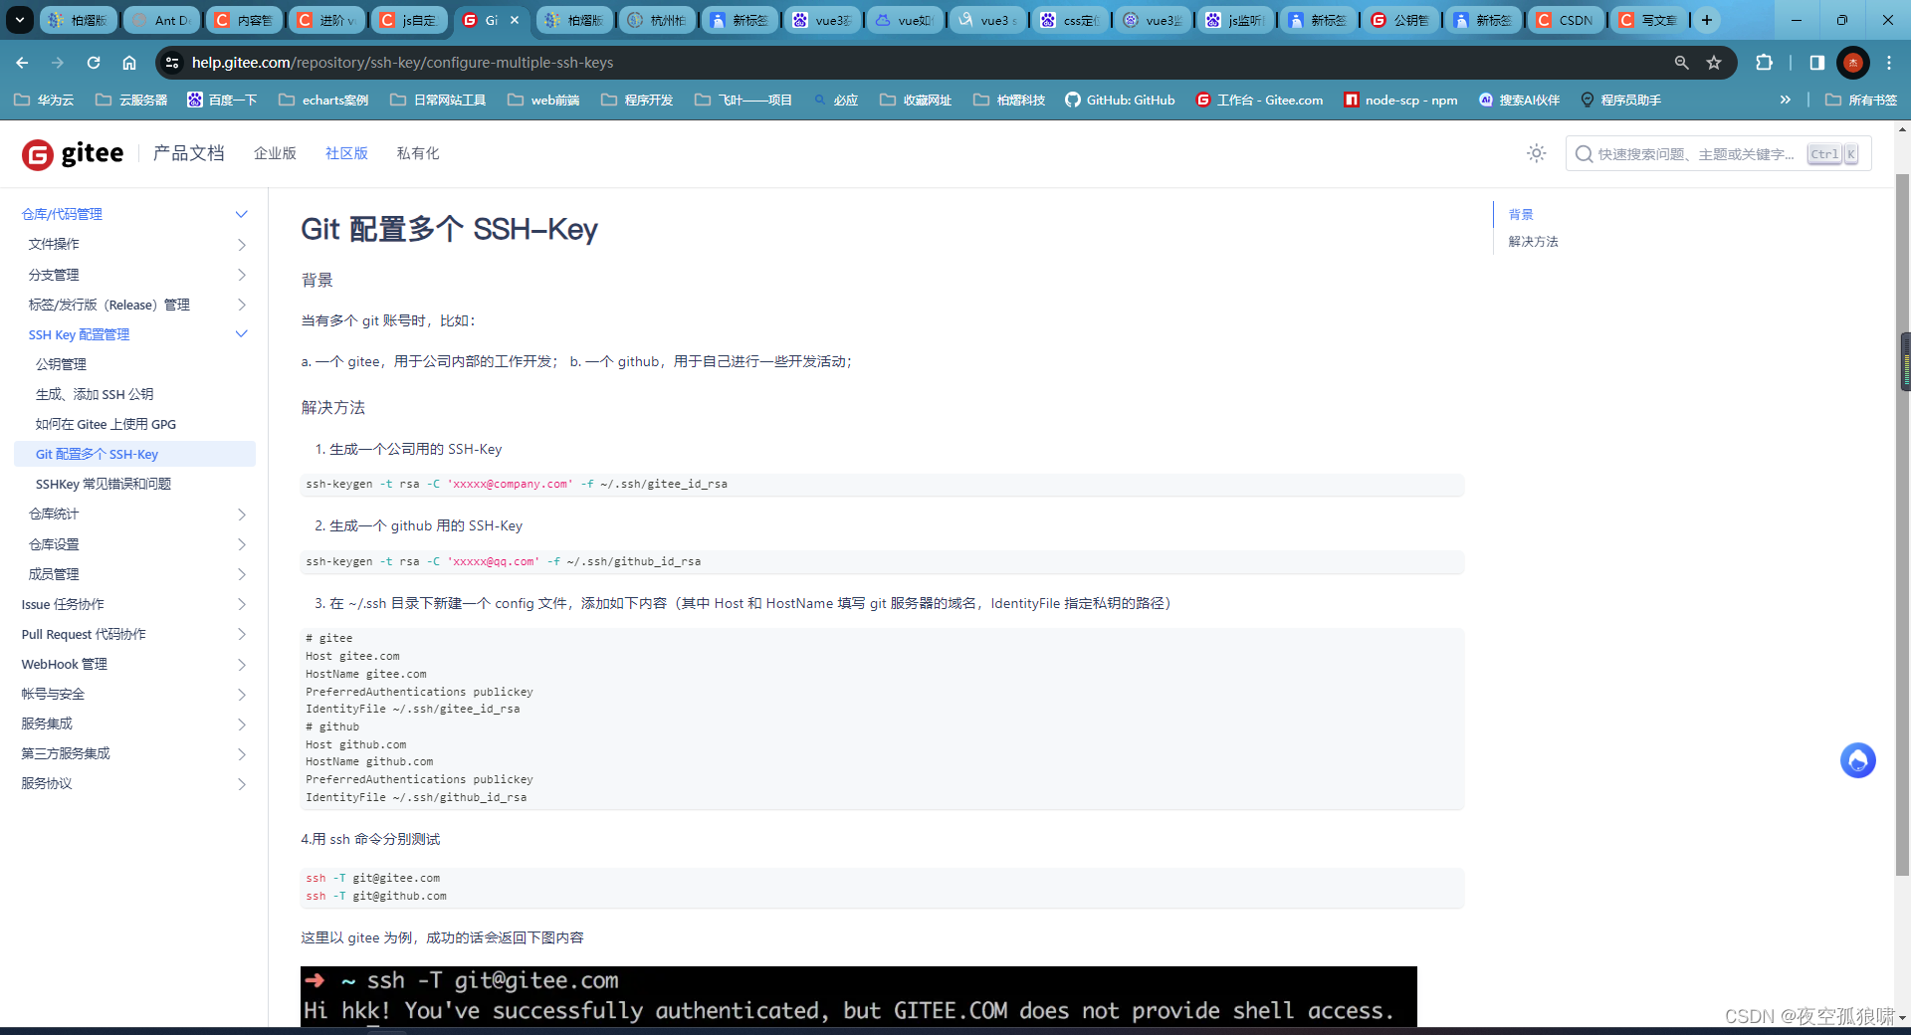Click 产品文档 header link
This screenshot has width=1911, height=1035.
tap(189, 153)
